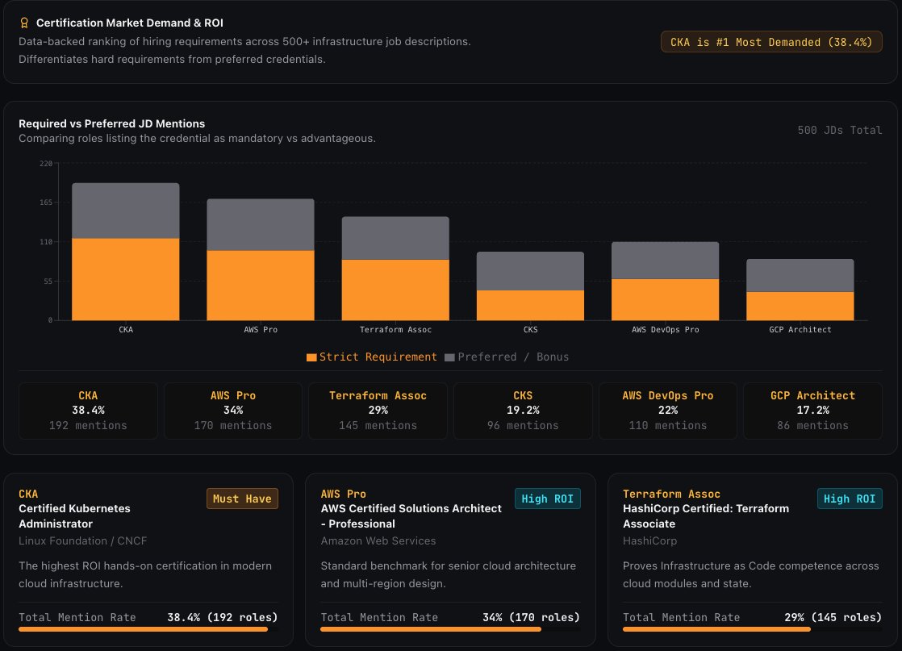Select the GCP Architect gray bar segment
The height and width of the screenshot is (651, 902).
point(800,275)
